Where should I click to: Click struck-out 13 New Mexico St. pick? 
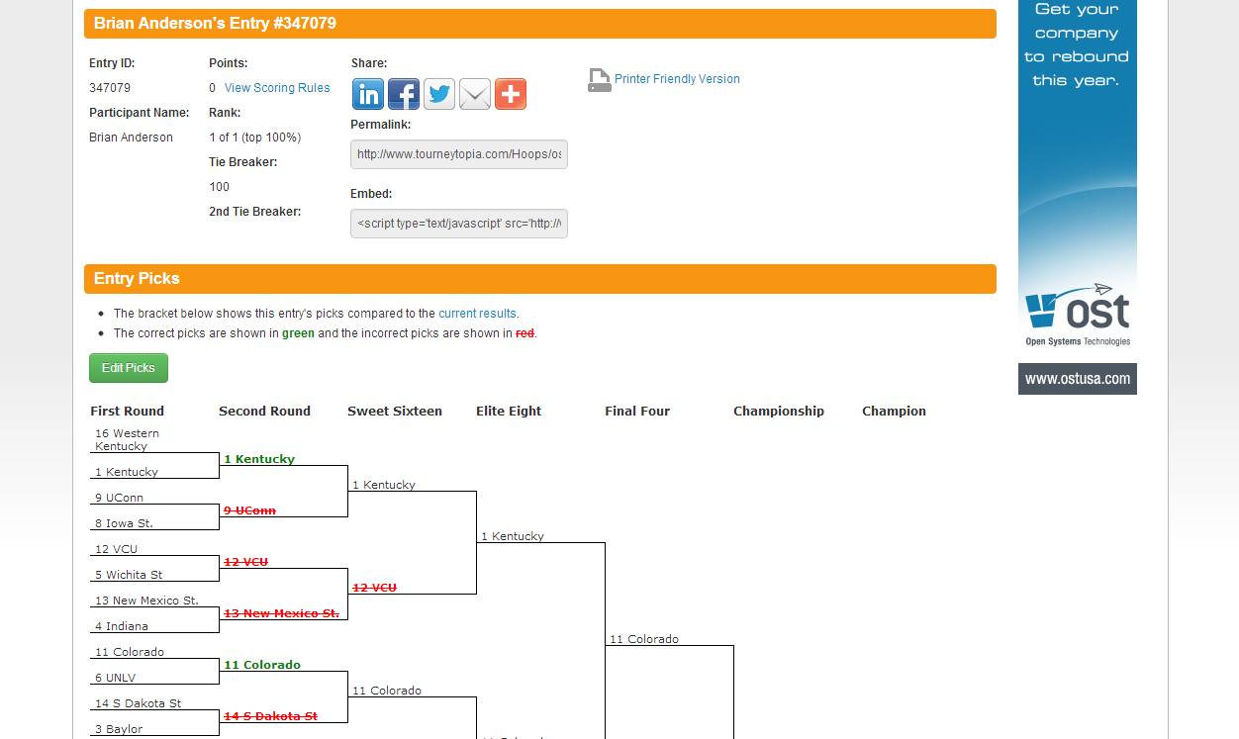tap(282, 613)
